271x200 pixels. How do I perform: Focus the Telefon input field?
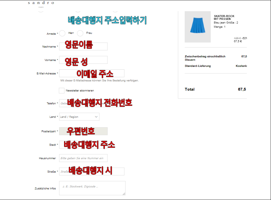point(92,103)
